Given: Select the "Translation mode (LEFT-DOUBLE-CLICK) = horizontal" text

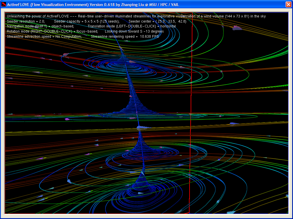Looking at the screenshot, I should tap(132, 26).
